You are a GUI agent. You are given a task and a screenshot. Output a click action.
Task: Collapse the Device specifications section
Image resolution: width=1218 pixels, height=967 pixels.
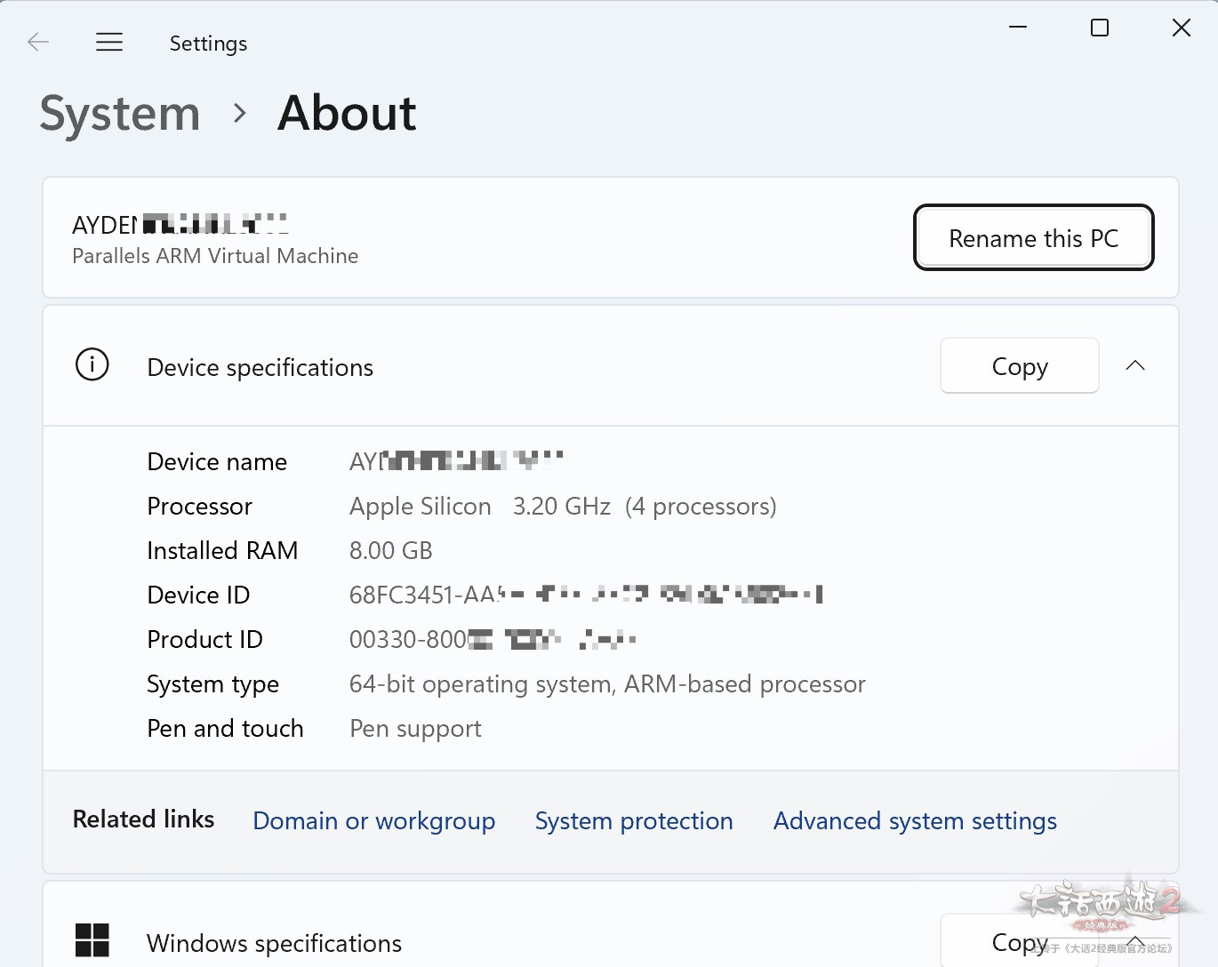click(x=1135, y=365)
